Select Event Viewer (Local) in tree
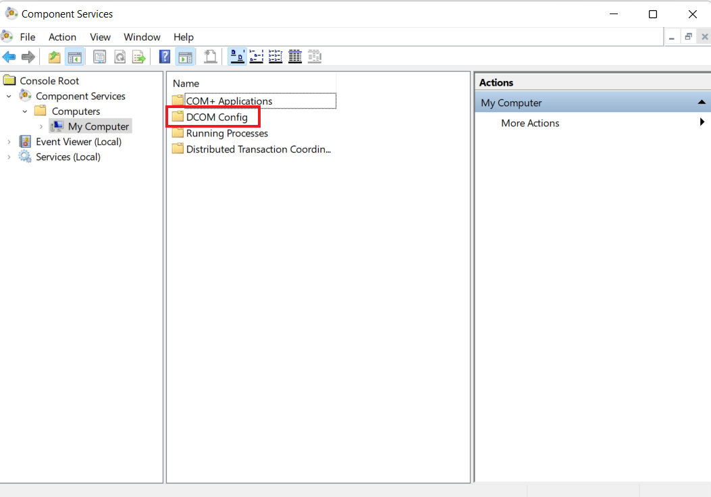Image resolution: width=711 pixels, height=497 pixels. tap(78, 142)
